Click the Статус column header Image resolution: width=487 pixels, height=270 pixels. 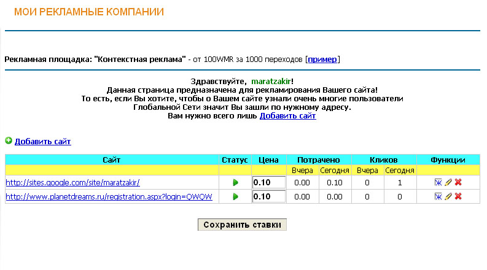(x=235, y=160)
